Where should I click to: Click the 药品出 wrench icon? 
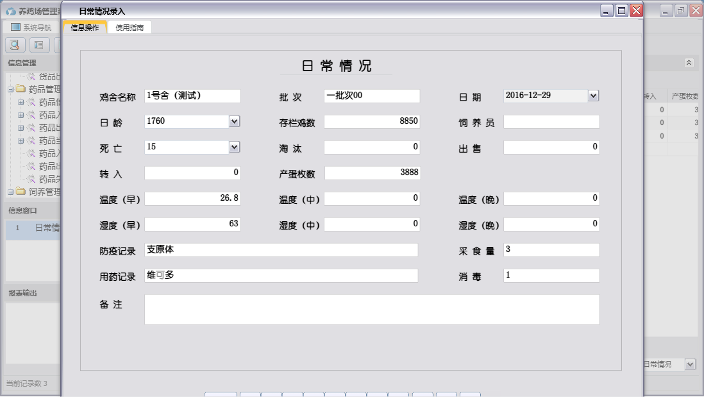pos(31,128)
